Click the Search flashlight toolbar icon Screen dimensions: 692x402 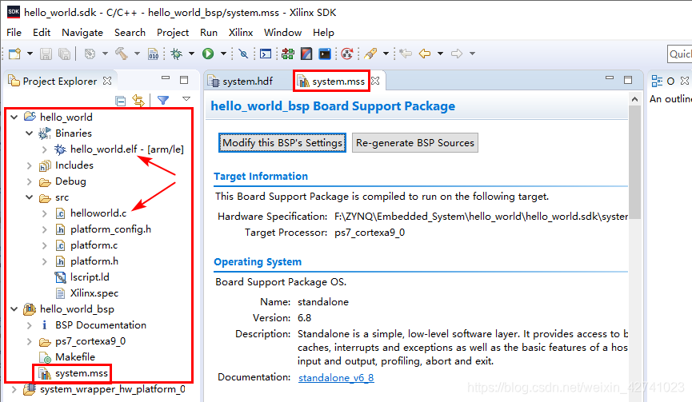coord(370,54)
